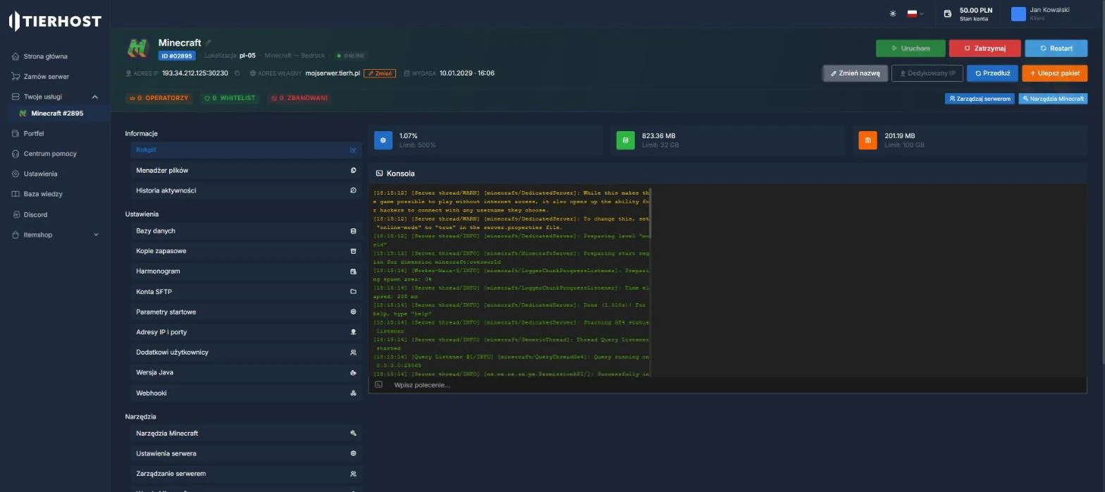Click the green Whitelist badge

coord(230,98)
